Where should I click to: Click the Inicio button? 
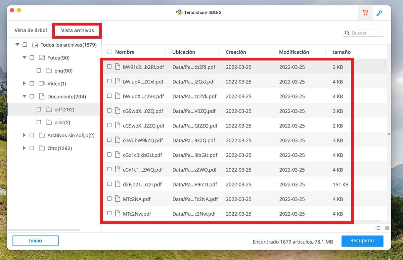point(36,241)
